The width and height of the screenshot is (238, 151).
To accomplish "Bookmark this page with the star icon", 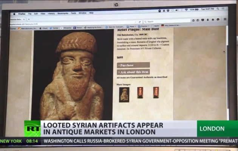I will [x=193, y=20].
